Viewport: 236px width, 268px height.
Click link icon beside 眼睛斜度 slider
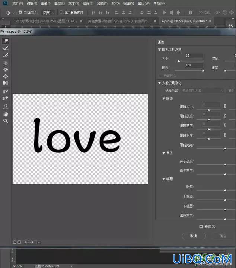coord(225,135)
